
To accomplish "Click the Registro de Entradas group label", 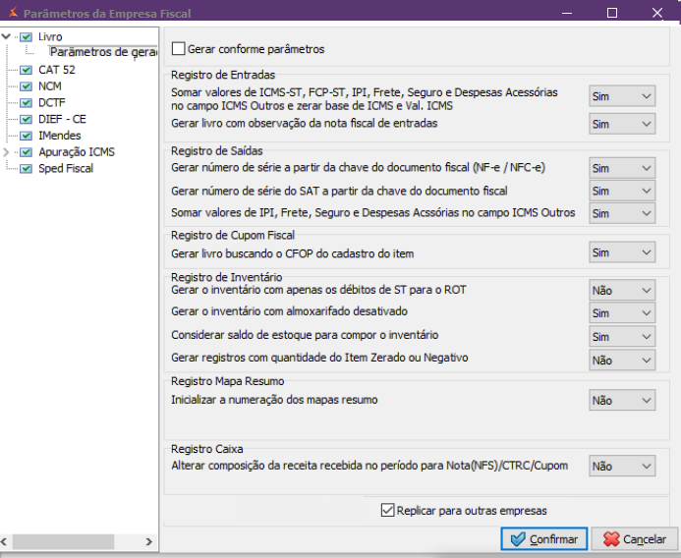I will (x=223, y=75).
